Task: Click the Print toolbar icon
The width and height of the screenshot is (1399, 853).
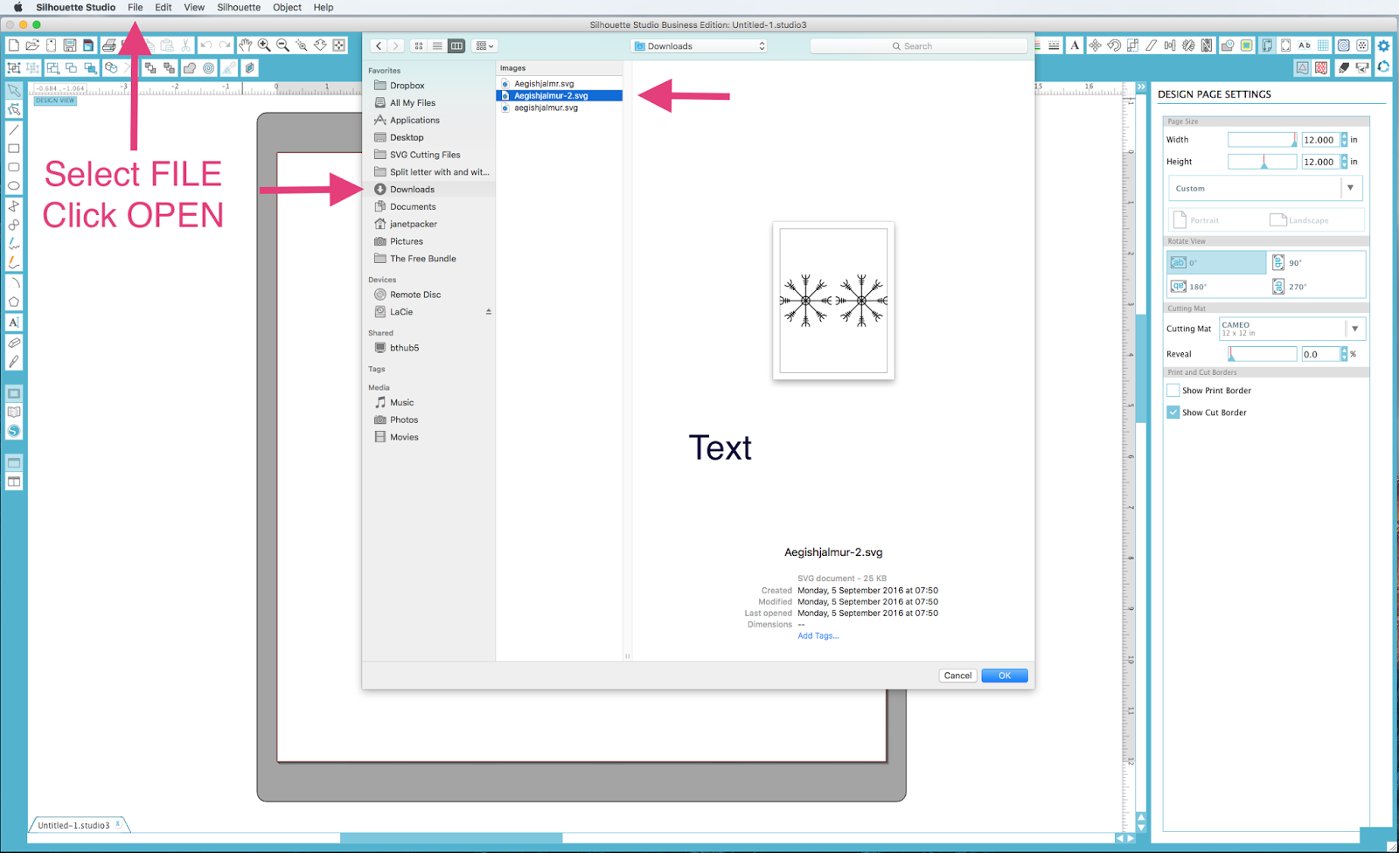Action: (108, 45)
